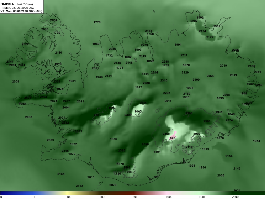Screen dimensions: 265x199
Task: Click the value 1501 on the map
Action: (x=157, y=152)
